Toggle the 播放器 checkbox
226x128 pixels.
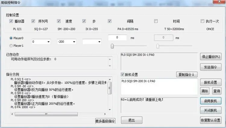pos(11,21)
